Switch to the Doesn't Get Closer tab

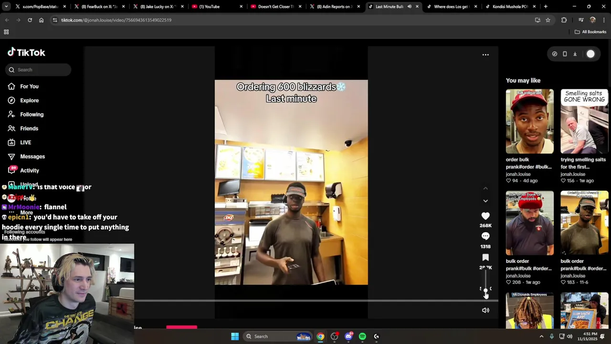(x=275, y=7)
